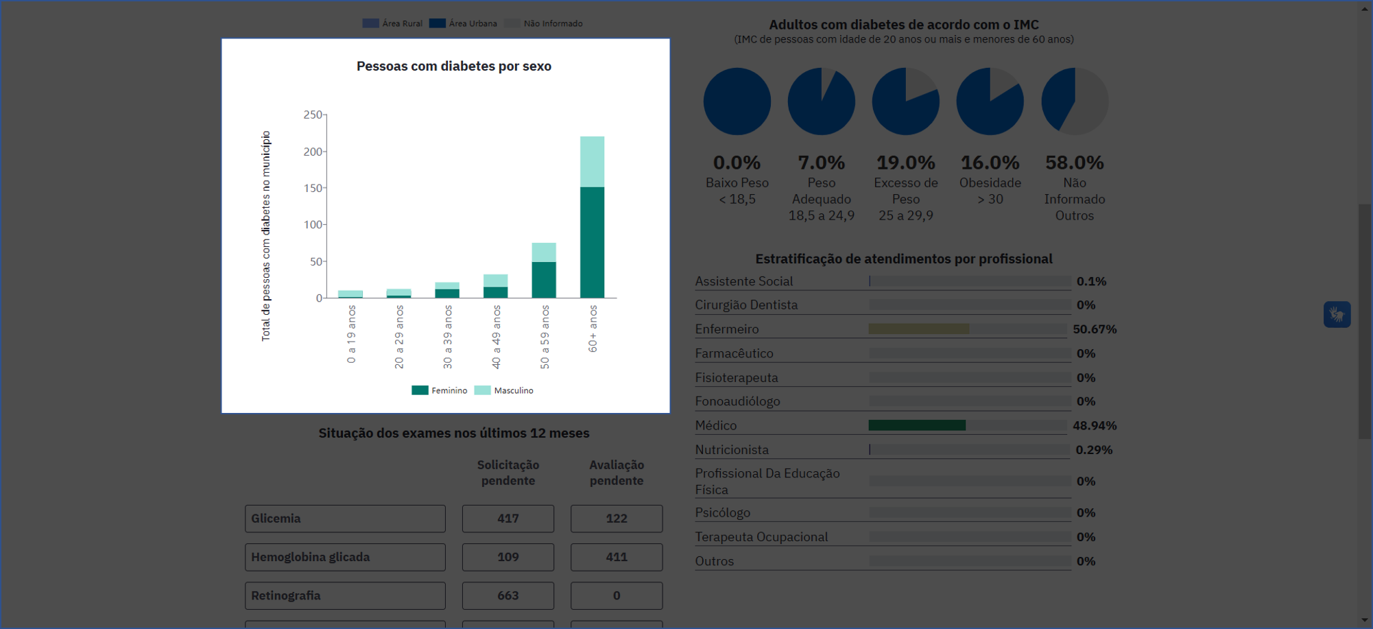Click Hemoglobina glicada solicitação value 109
Viewport: 1373px width, 629px height.
[x=508, y=557]
